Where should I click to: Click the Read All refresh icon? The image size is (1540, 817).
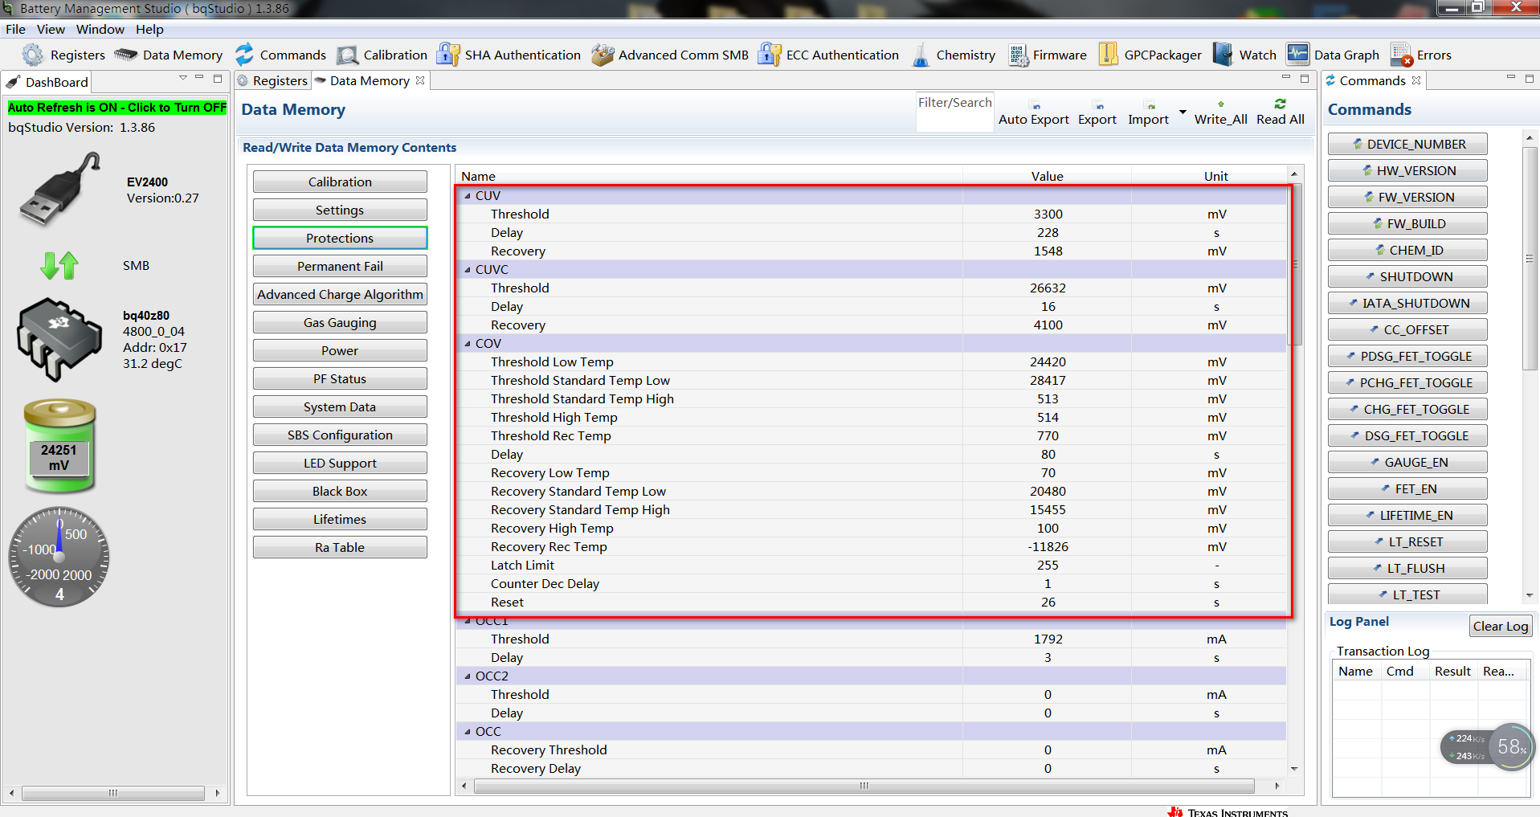coord(1281,104)
